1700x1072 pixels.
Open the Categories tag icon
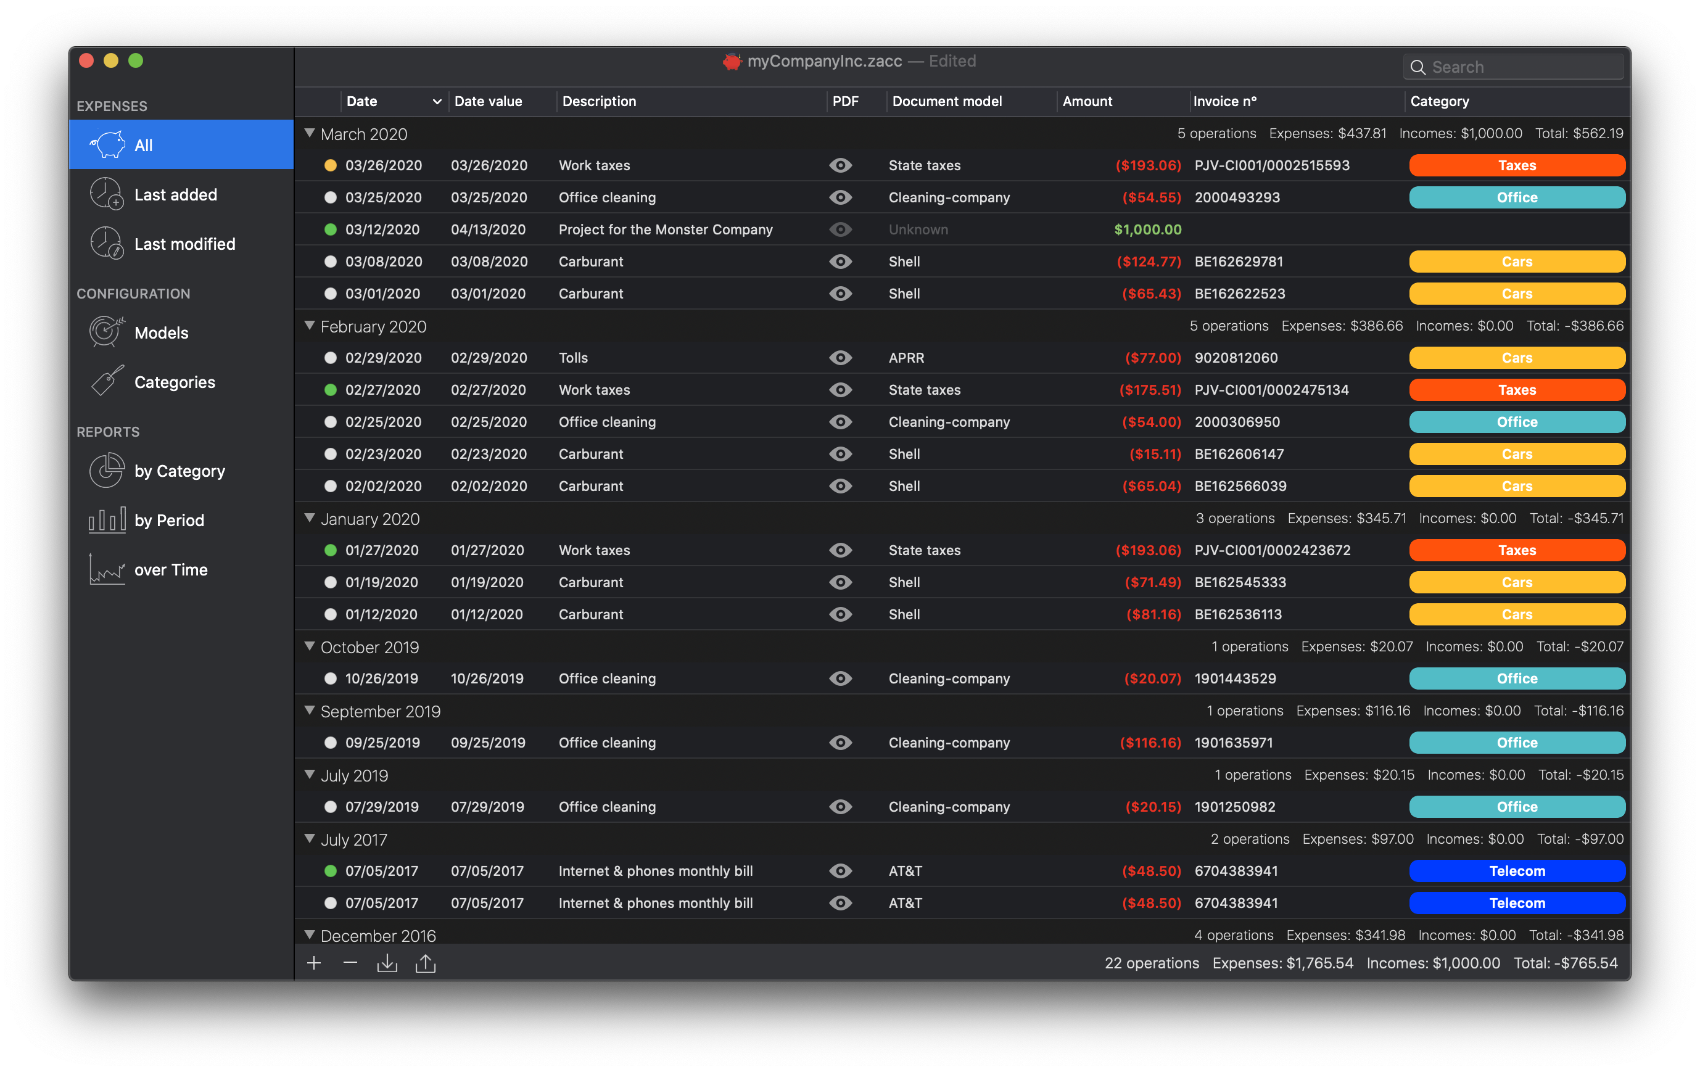107,382
